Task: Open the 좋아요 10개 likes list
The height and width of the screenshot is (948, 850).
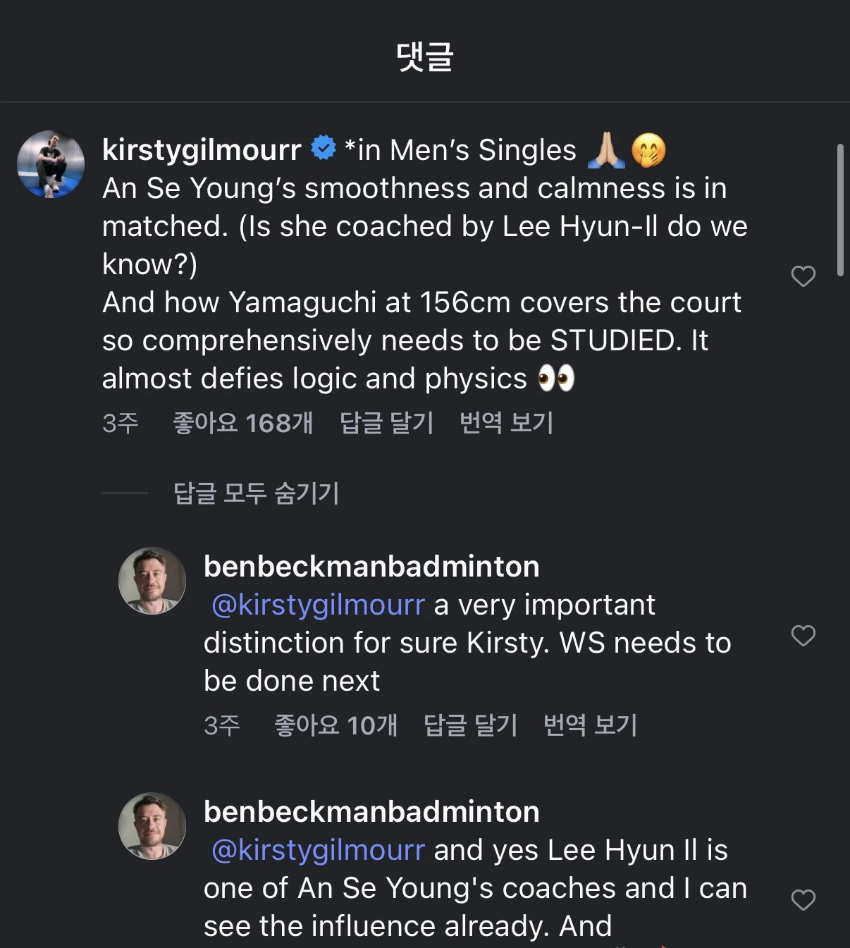Action: tap(335, 725)
